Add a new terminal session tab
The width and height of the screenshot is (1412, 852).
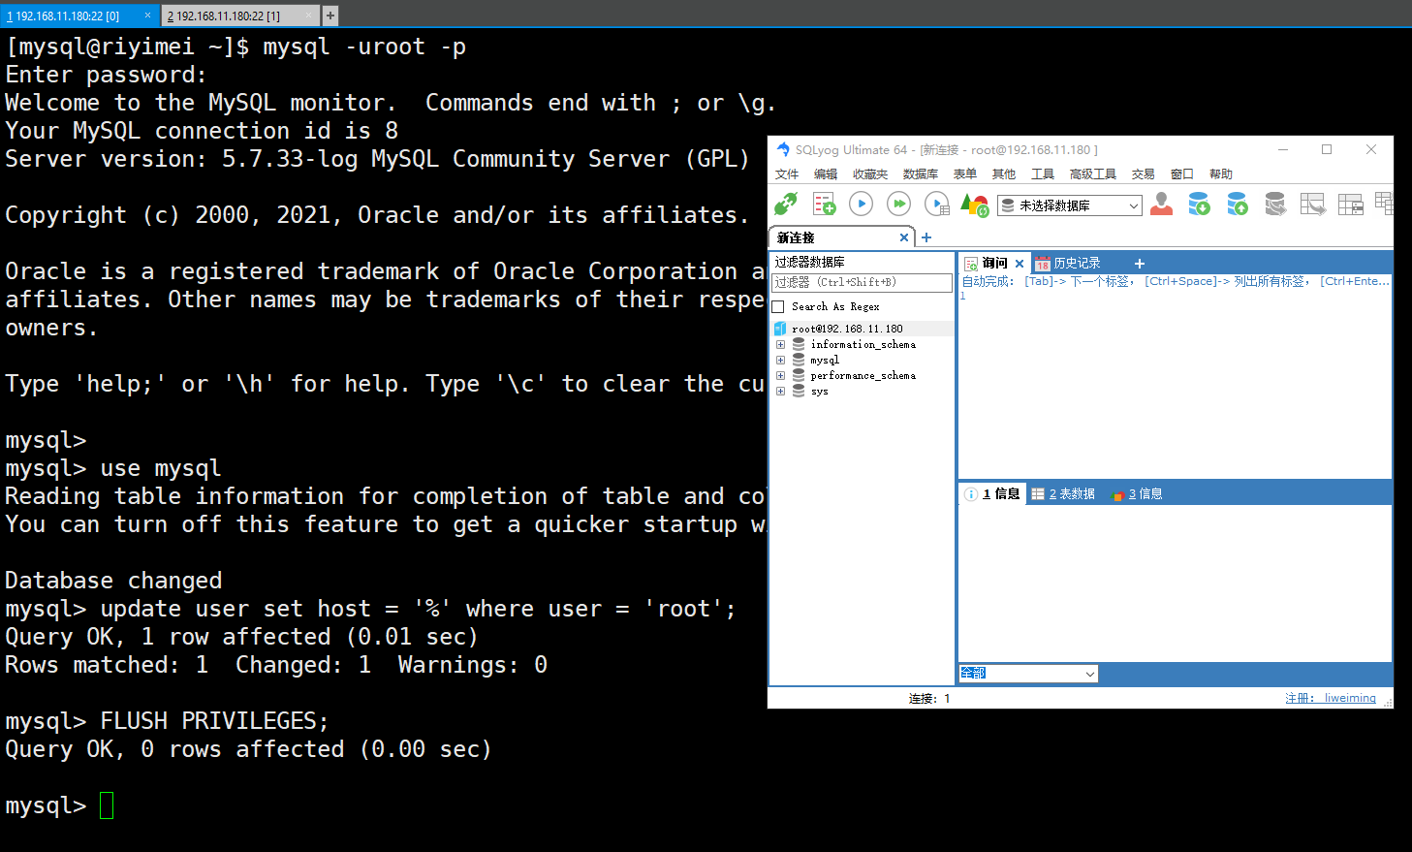coord(330,16)
